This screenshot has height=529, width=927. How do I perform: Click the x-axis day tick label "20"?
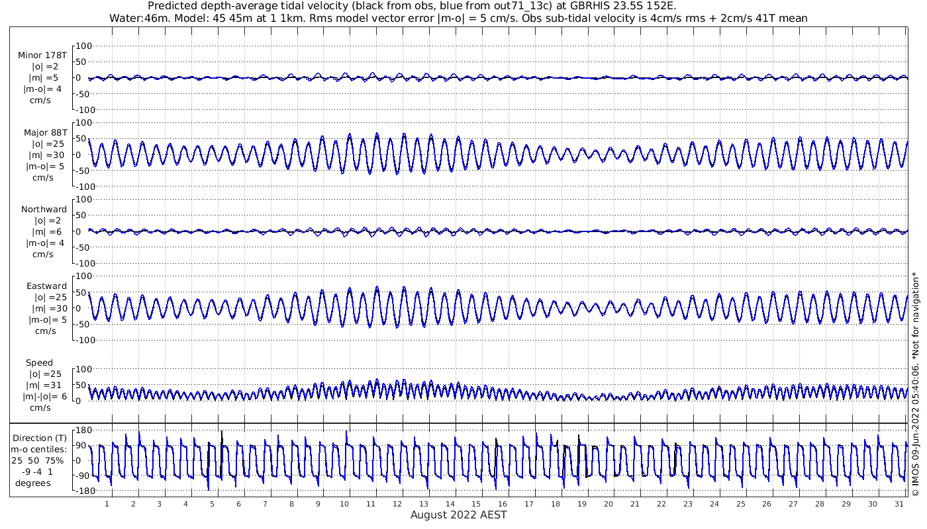[x=609, y=504]
